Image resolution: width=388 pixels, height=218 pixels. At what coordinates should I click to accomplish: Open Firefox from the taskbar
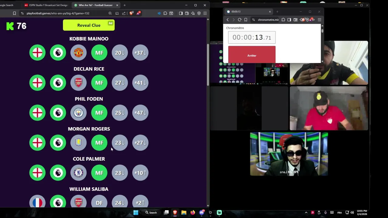pos(193,213)
